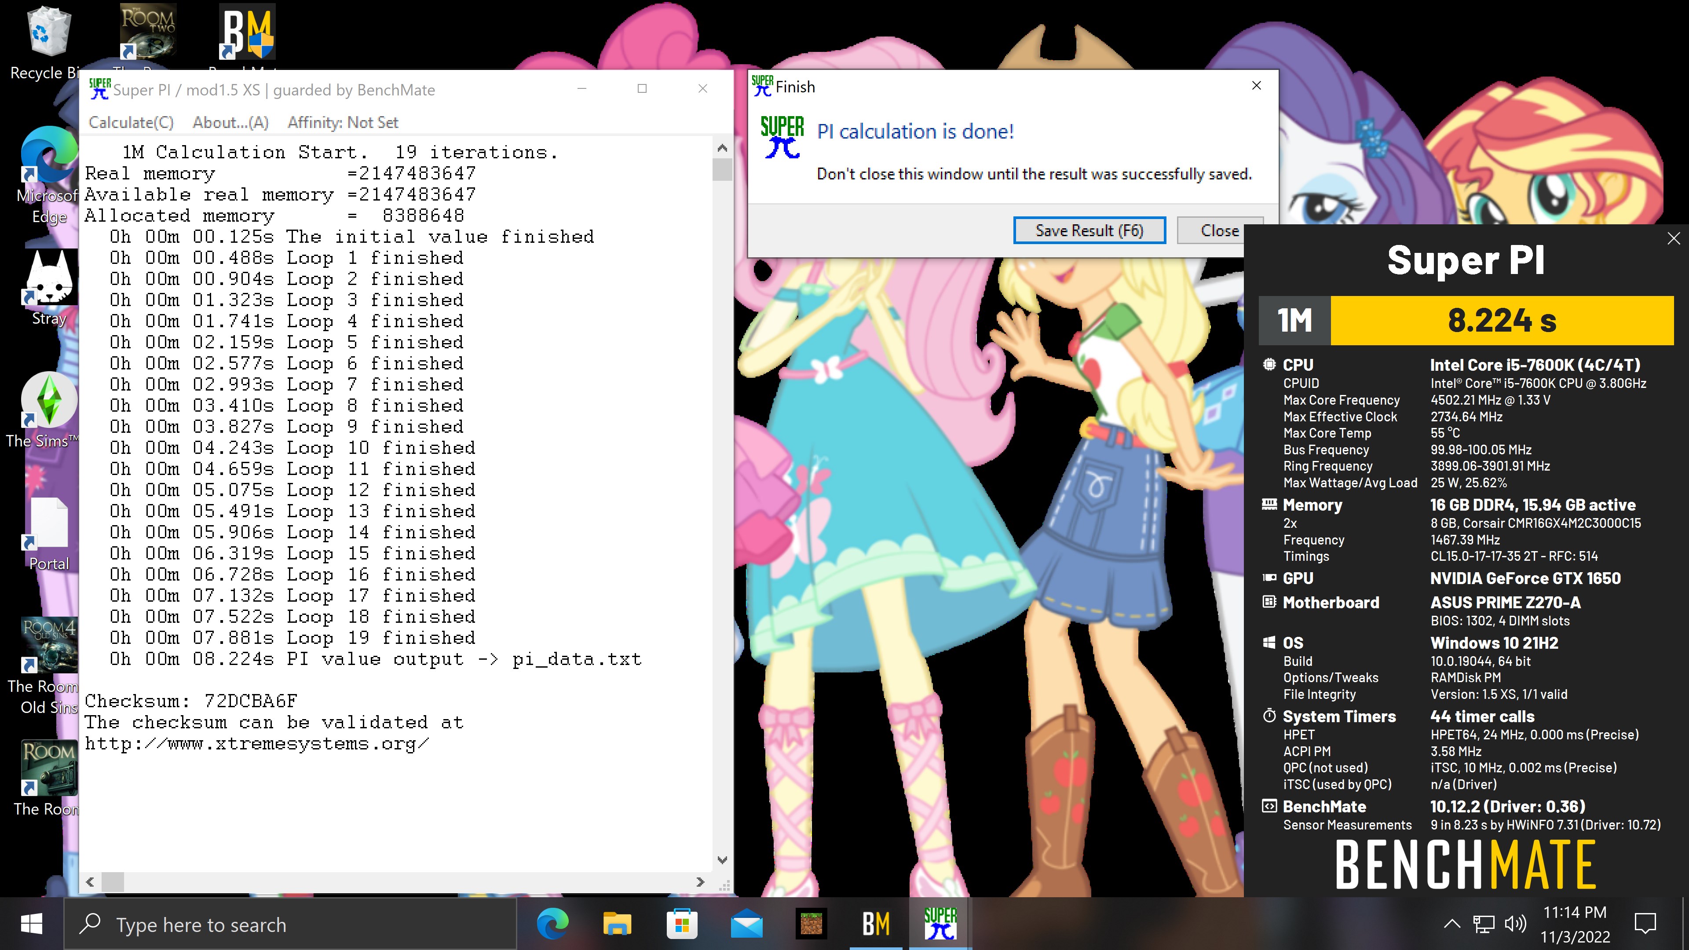Switch to Super PI in the taskbar
The image size is (1689, 950).
tap(940, 924)
